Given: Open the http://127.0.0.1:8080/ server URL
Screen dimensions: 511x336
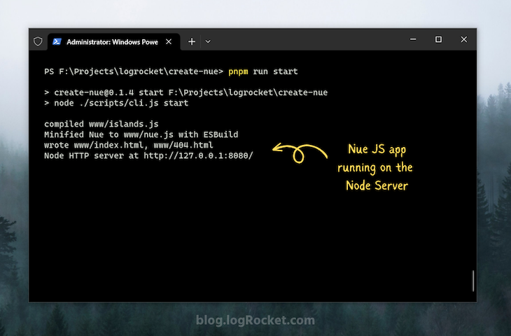Looking at the screenshot, I should (x=198, y=155).
